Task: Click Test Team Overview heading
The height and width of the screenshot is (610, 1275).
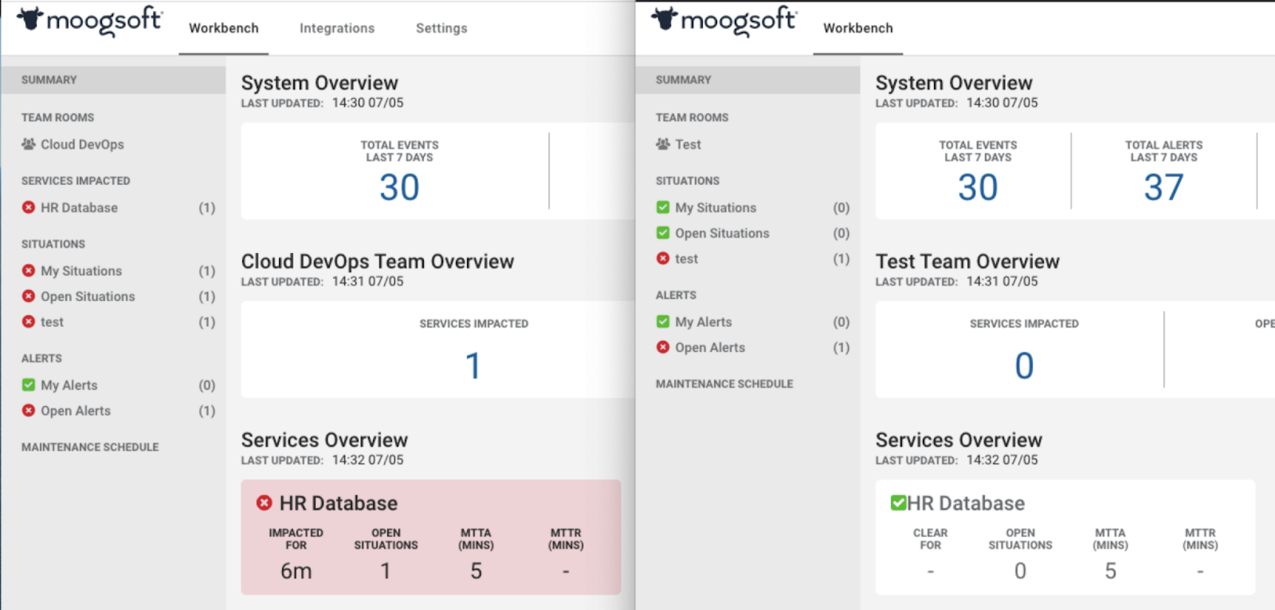Action: (x=967, y=261)
